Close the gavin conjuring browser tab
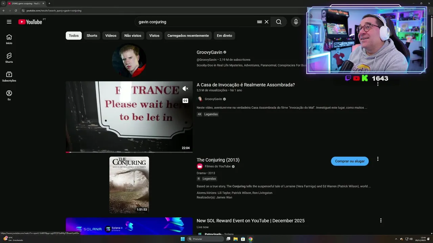The image size is (433, 243). 43,3
